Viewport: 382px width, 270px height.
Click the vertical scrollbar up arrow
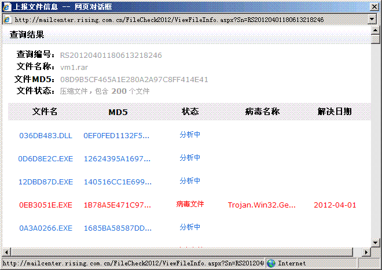coord(375,31)
